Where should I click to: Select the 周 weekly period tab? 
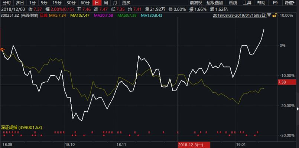106,3
